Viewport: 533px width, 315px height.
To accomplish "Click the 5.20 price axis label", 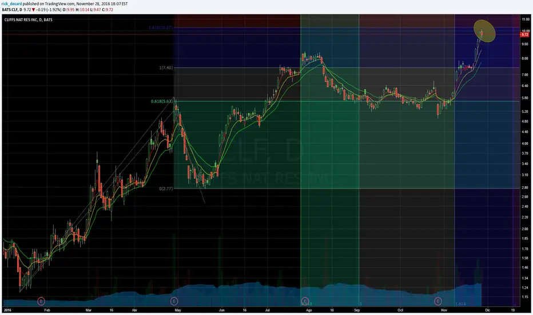I will tap(525, 112).
